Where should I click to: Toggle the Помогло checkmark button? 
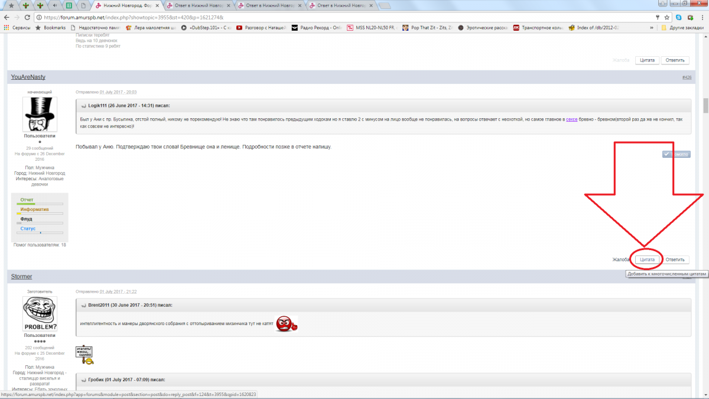pyautogui.click(x=676, y=154)
